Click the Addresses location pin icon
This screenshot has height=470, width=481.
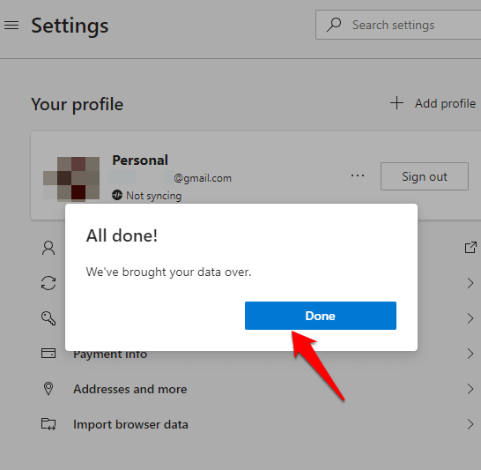tap(48, 389)
